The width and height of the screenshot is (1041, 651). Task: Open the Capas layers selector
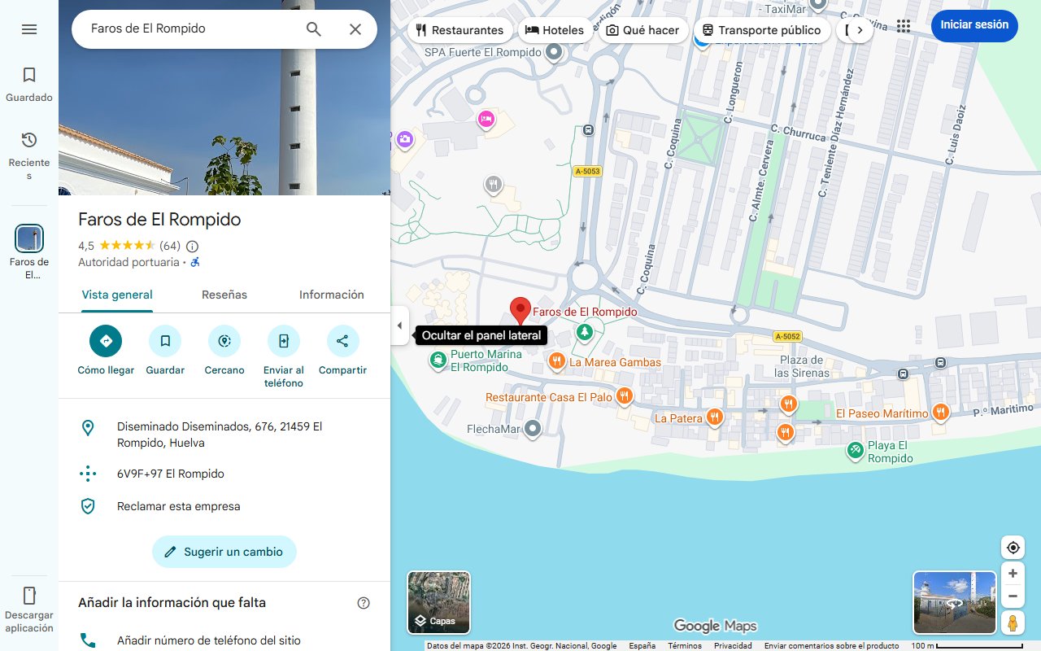click(438, 602)
